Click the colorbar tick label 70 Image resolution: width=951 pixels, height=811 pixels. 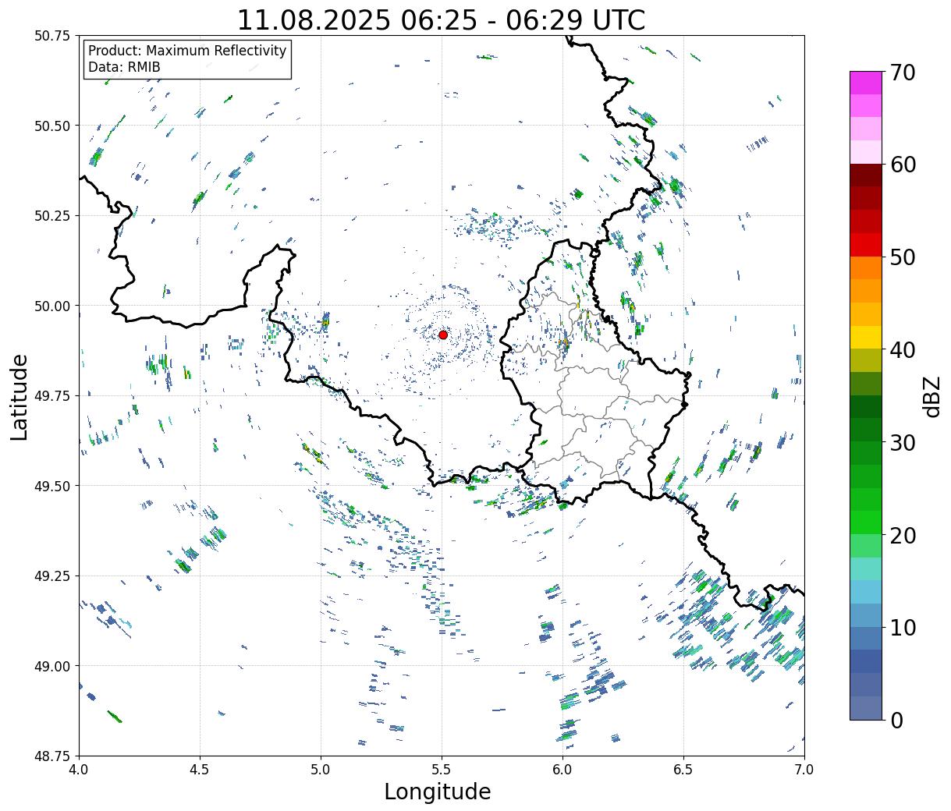[902, 73]
